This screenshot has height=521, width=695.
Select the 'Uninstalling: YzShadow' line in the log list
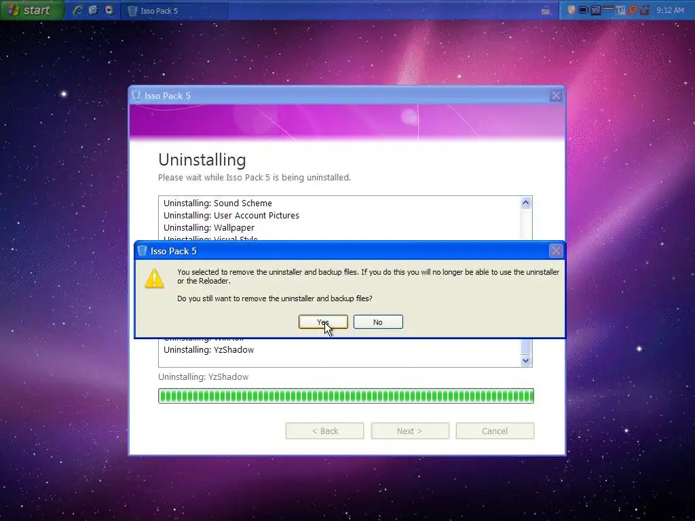(x=209, y=350)
